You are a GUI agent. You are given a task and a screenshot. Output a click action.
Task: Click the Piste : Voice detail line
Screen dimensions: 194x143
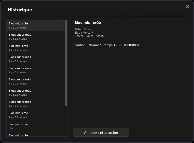click(x=83, y=29)
